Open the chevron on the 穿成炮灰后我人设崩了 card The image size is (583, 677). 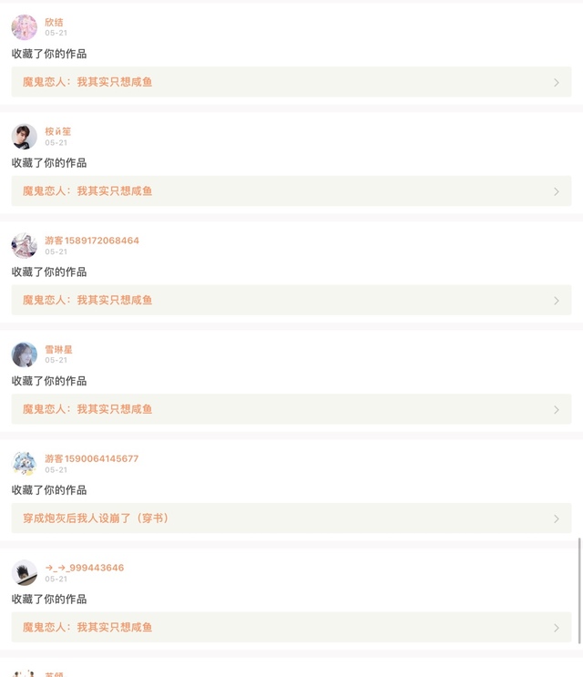[556, 518]
